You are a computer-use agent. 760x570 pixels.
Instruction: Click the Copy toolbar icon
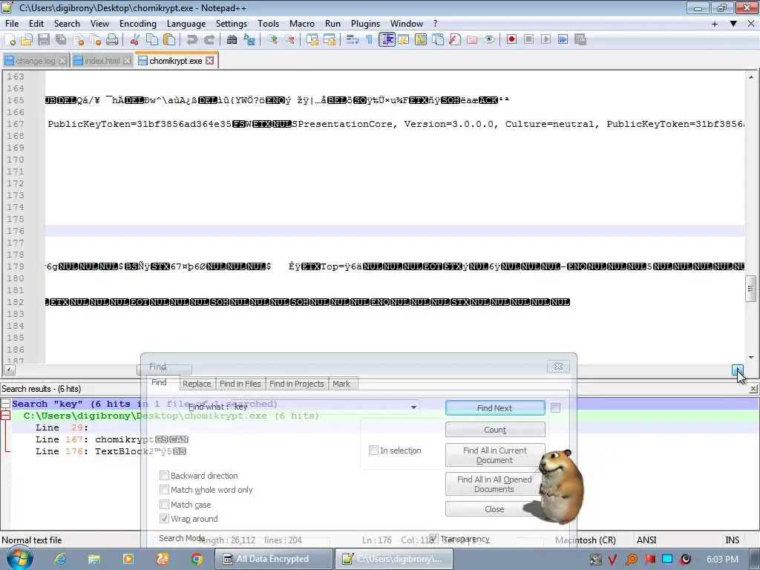pos(151,40)
